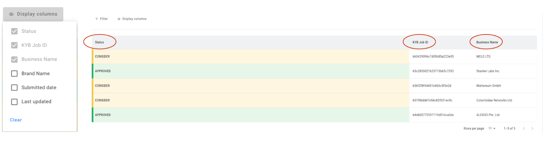Click the Clear link in columns panel
Screen dimensions: 543x141
click(x=16, y=120)
